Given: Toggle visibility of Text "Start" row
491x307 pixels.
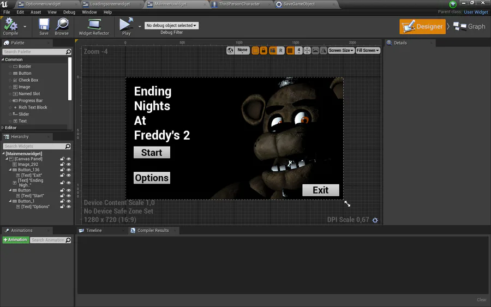Looking at the screenshot, I should pos(69,196).
